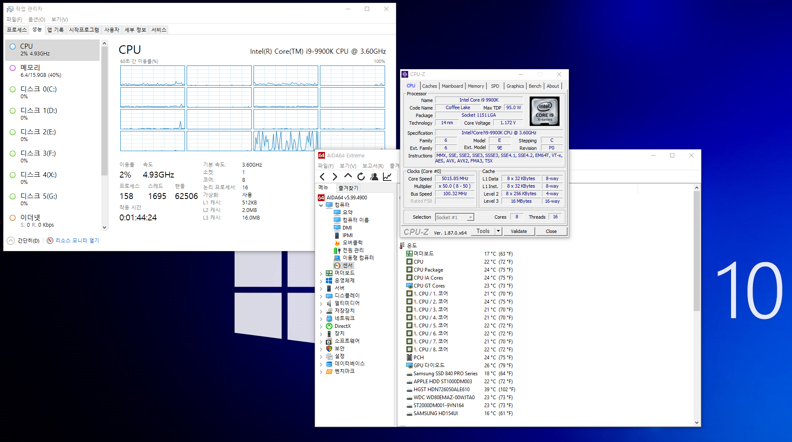Open AIDA64 즐겨찾기 favorites tab
792x442 pixels.
coord(348,188)
